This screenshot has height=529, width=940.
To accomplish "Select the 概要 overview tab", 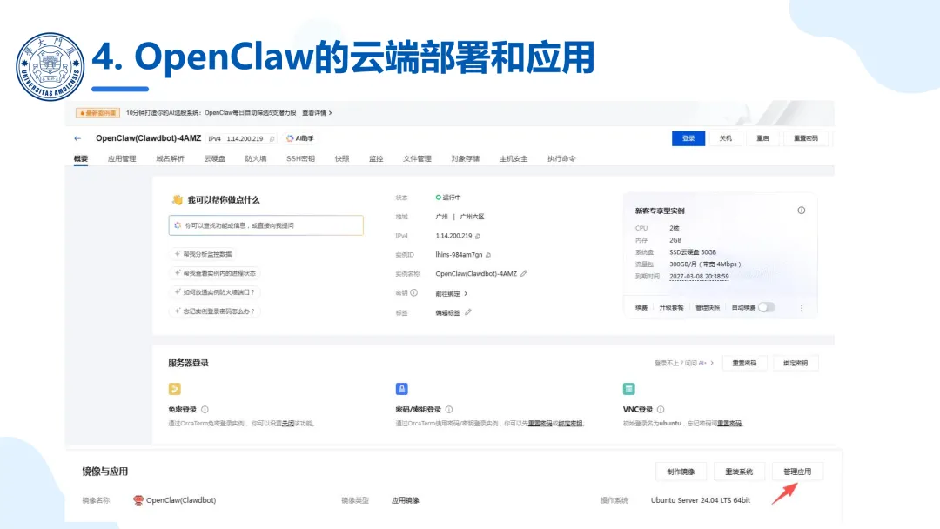I will coord(81,158).
